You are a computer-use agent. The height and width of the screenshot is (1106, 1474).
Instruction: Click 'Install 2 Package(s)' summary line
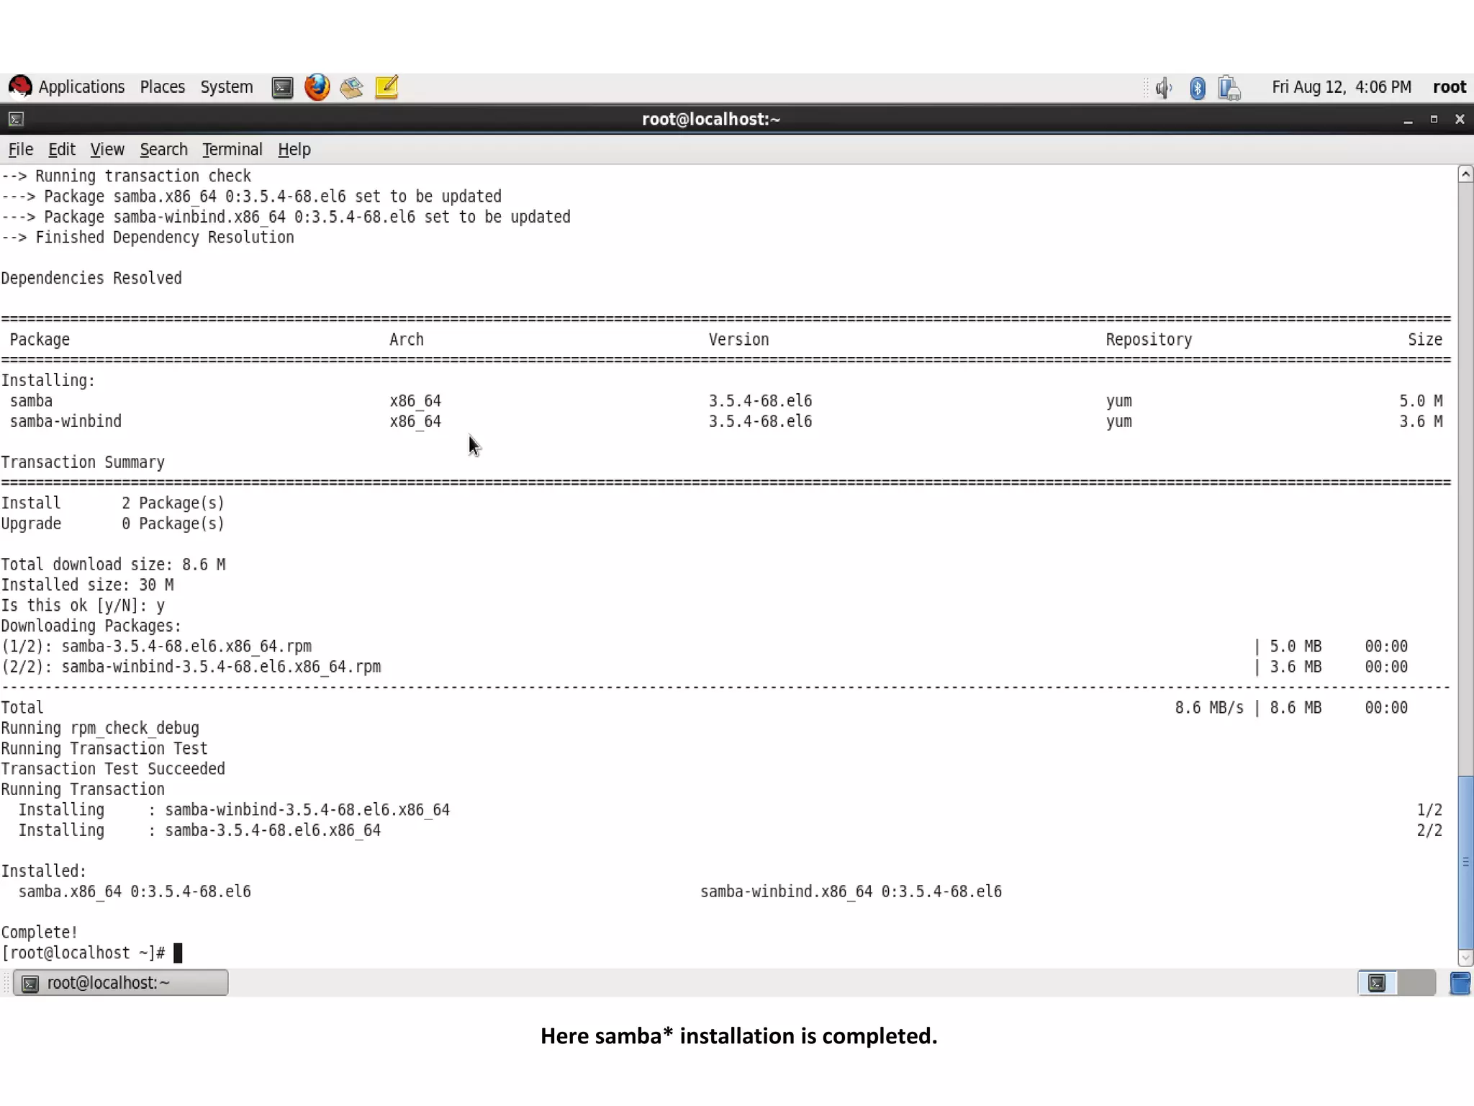(113, 503)
